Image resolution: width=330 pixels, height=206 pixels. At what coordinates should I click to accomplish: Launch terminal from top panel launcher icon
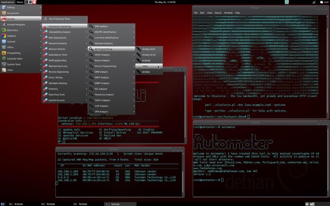[x=26, y=2]
